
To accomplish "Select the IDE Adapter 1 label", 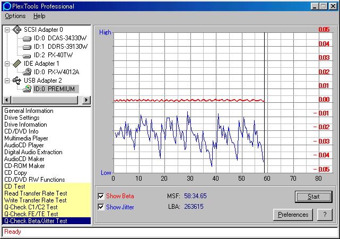I will (x=41, y=64).
